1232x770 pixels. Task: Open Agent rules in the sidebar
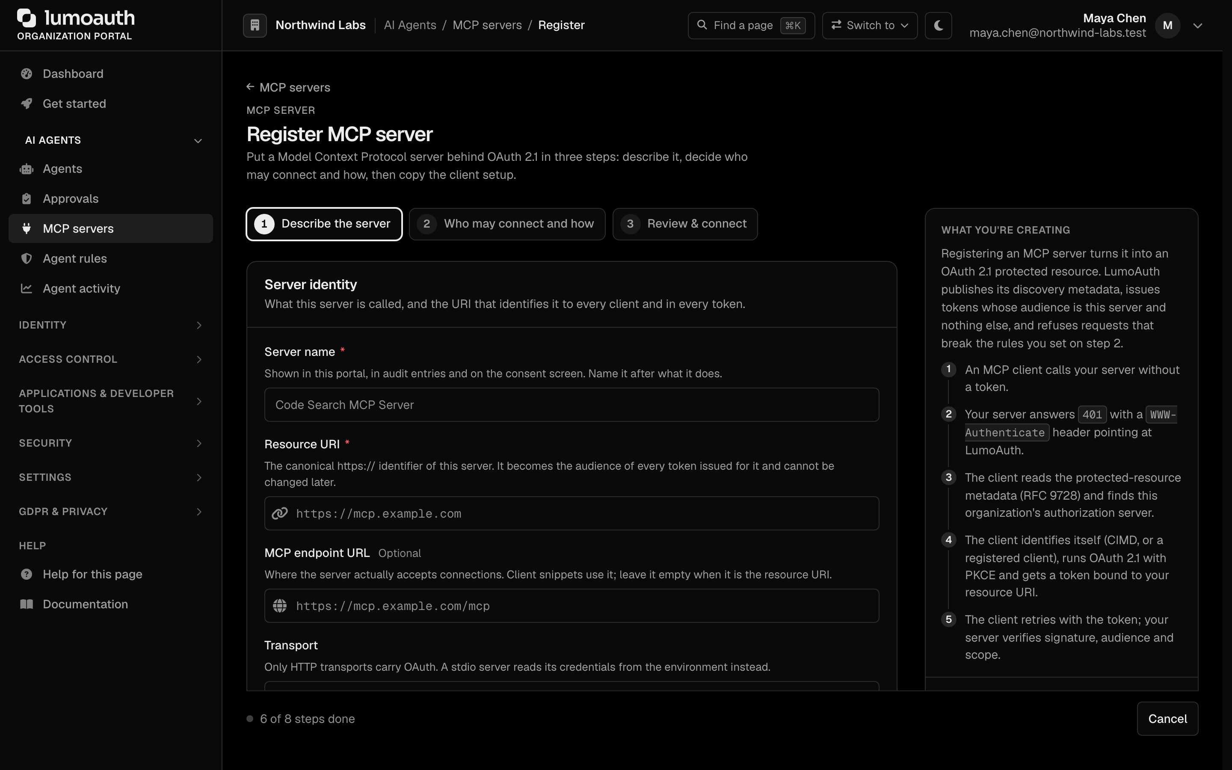[x=110, y=259]
